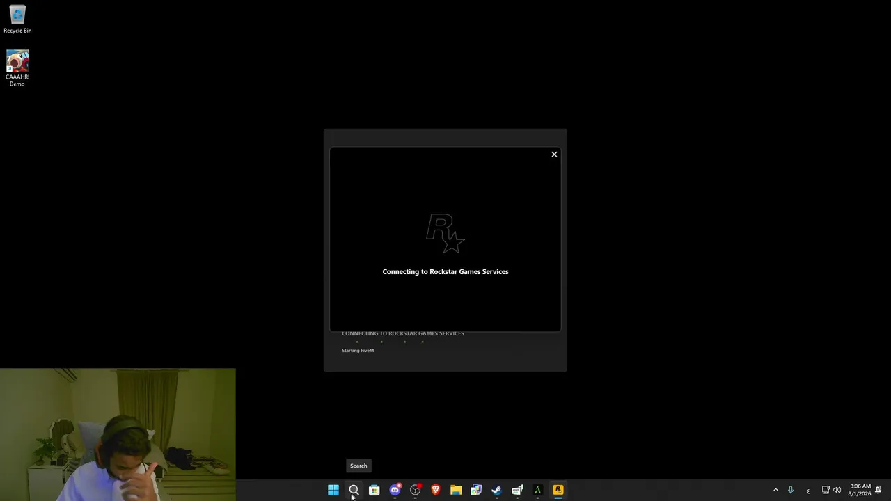
Task: Click the microphone tray icon
Action: point(790,491)
